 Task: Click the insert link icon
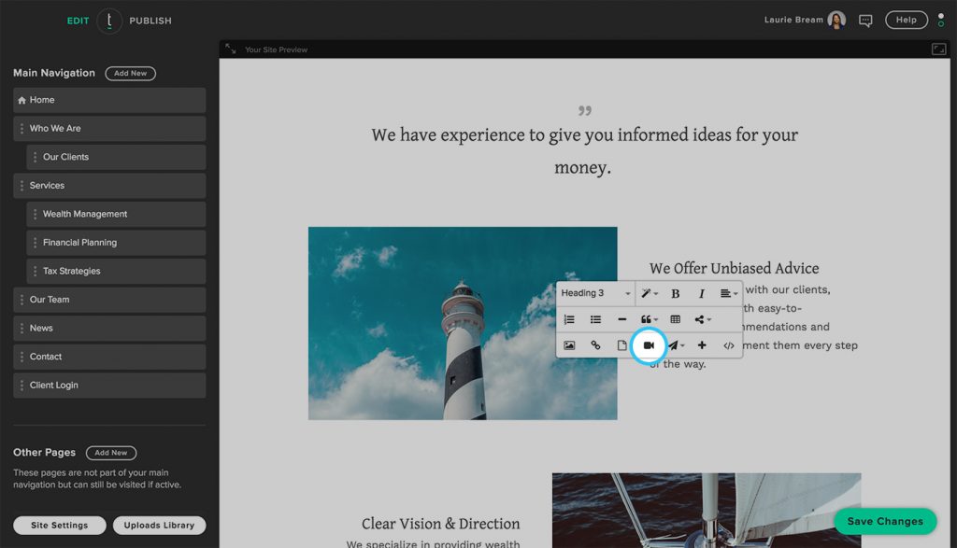click(595, 345)
